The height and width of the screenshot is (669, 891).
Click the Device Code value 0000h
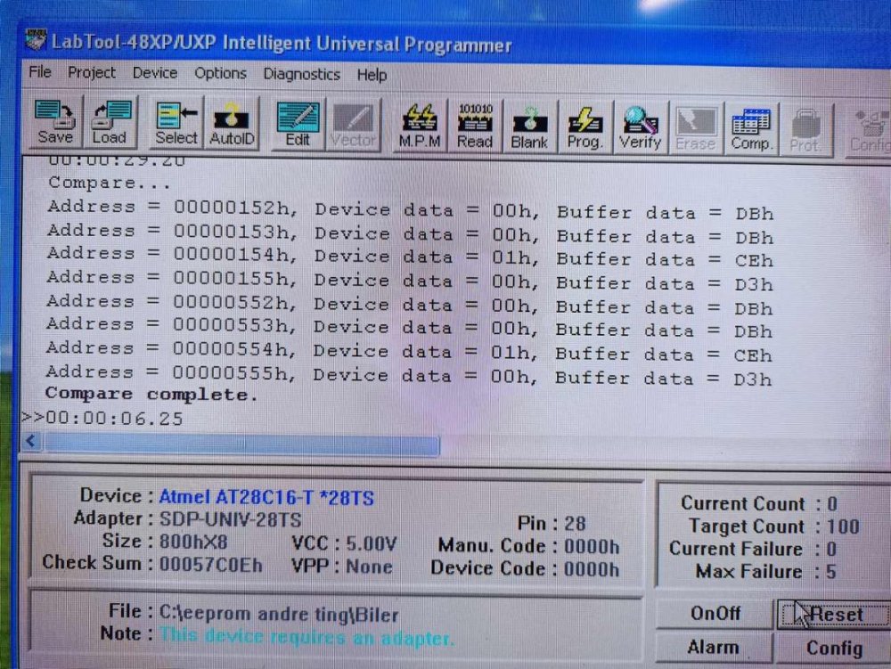pyautogui.click(x=591, y=569)
